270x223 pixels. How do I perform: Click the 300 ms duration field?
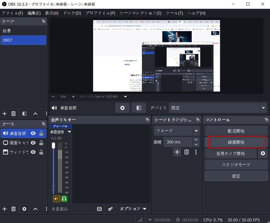[x=178, y=142]
